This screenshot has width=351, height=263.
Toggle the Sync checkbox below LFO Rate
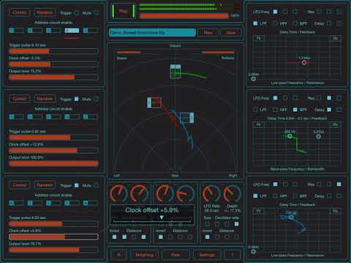click(x=207, y=224)
